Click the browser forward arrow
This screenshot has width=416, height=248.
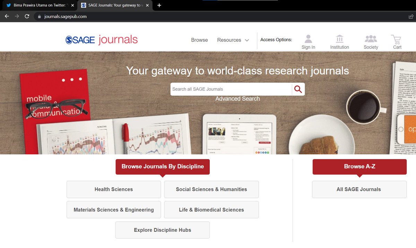(x=17, y=16)
